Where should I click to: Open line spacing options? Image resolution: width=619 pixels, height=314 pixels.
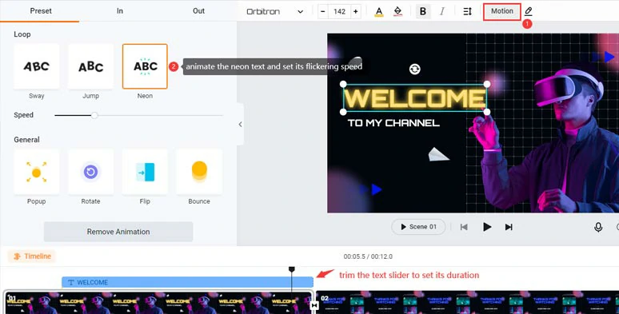pos(467,11)
